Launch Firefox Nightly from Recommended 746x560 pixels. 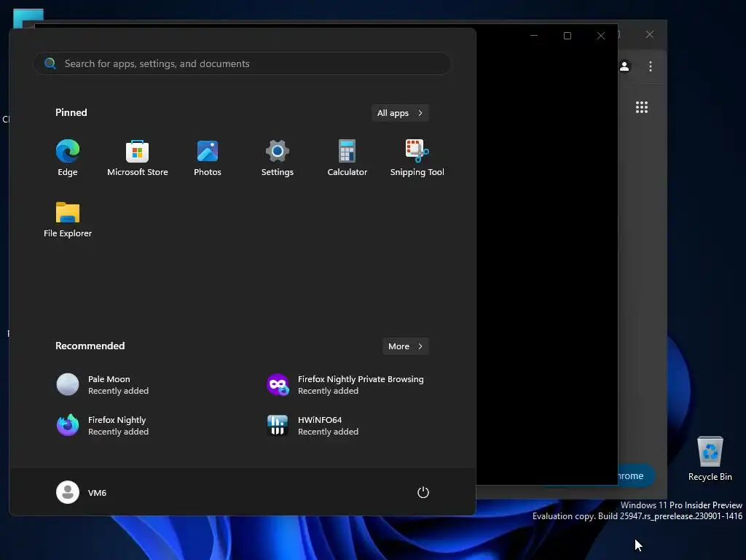coord(102,426)
